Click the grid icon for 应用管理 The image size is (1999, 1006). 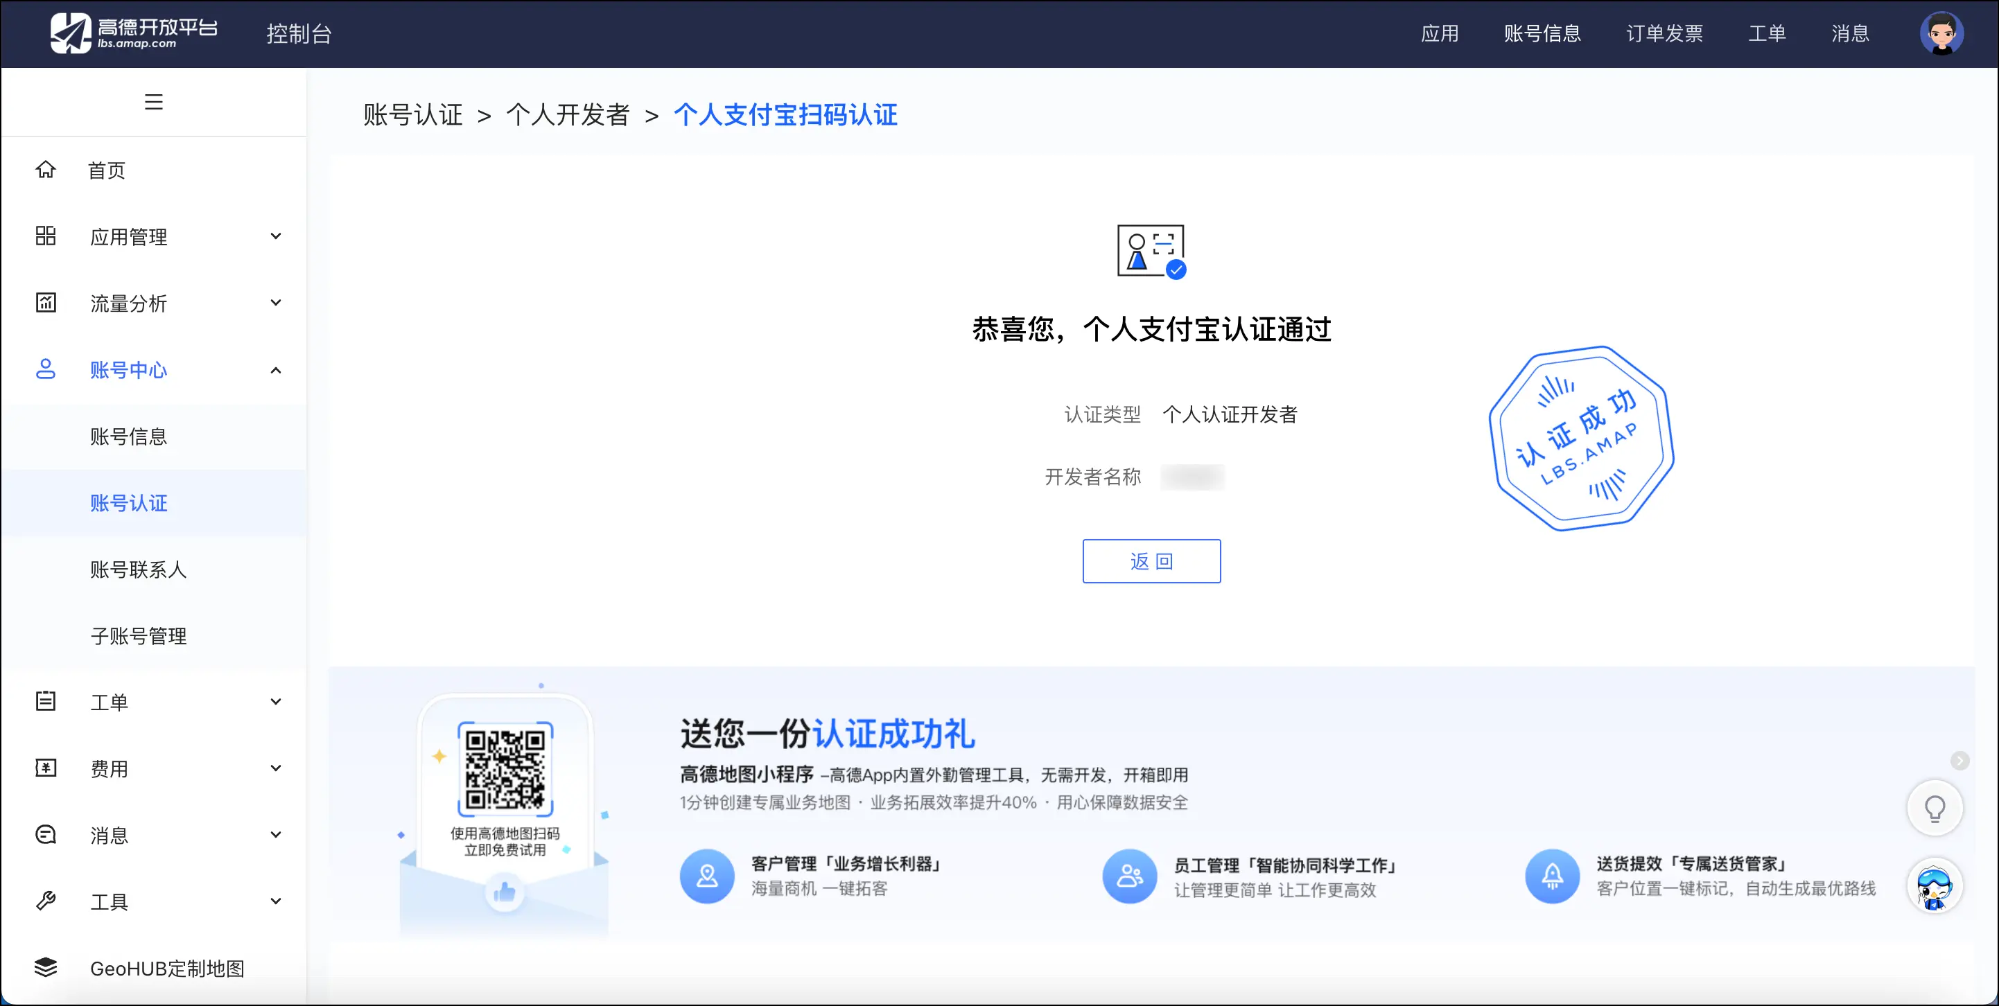click(x=46, y=236)
